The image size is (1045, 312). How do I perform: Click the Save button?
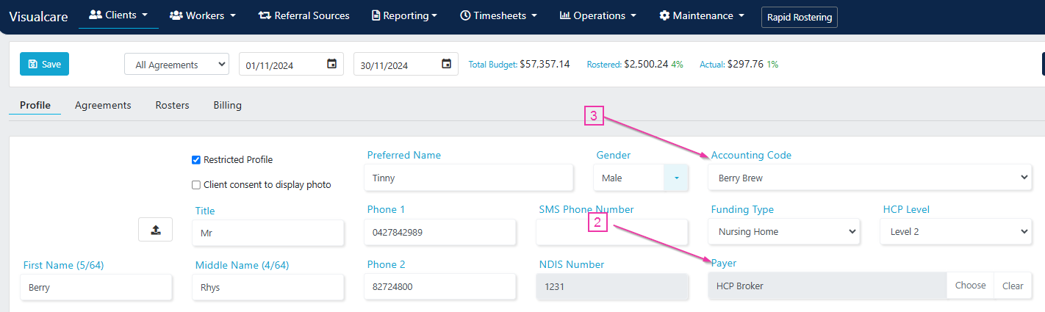44,64
